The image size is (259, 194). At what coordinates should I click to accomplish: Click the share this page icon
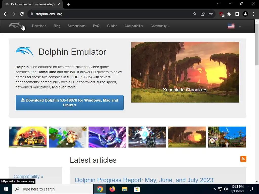pyautogui.click(x=203, y=14)
